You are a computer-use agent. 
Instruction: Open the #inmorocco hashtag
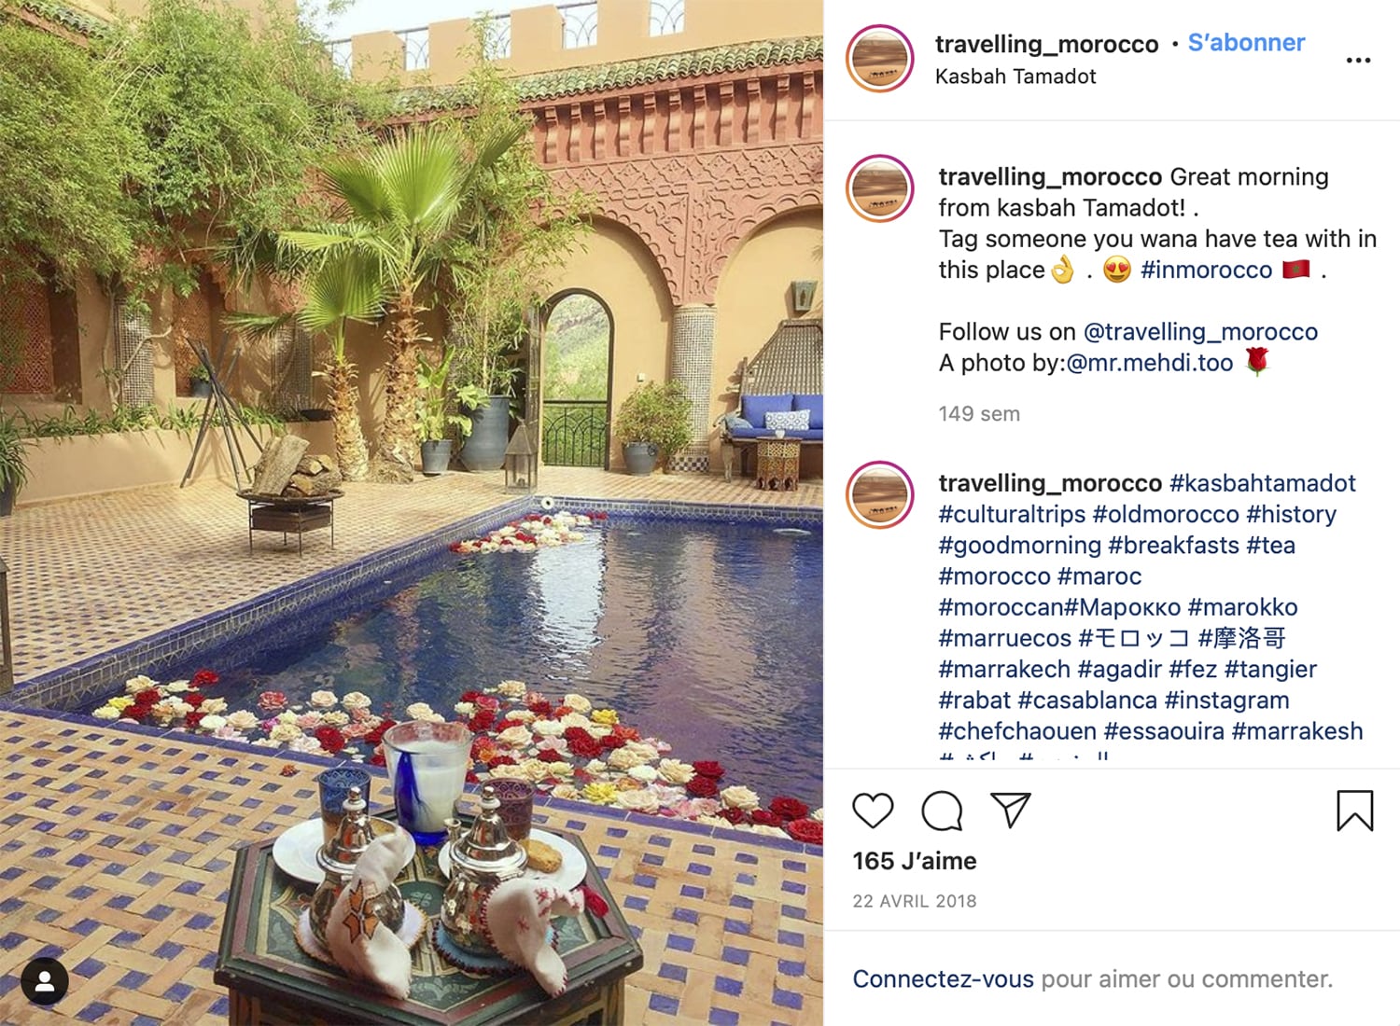click(1206, 270)
